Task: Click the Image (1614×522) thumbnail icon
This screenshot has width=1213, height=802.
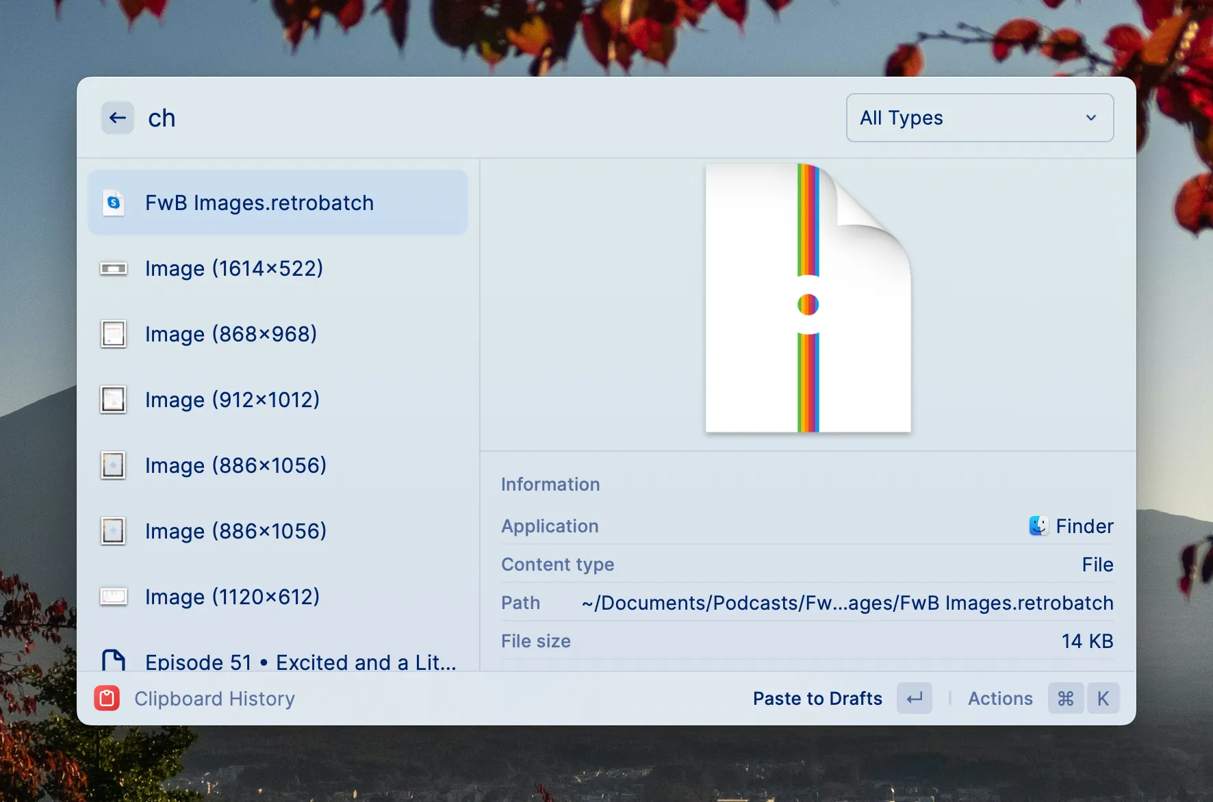Action: click(114, 268)
